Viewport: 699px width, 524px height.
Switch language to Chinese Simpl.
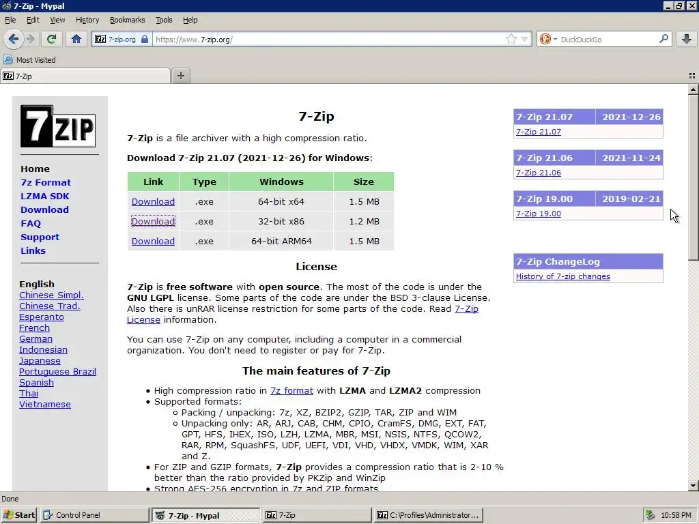pyautogui.click(x=51, y=295)
